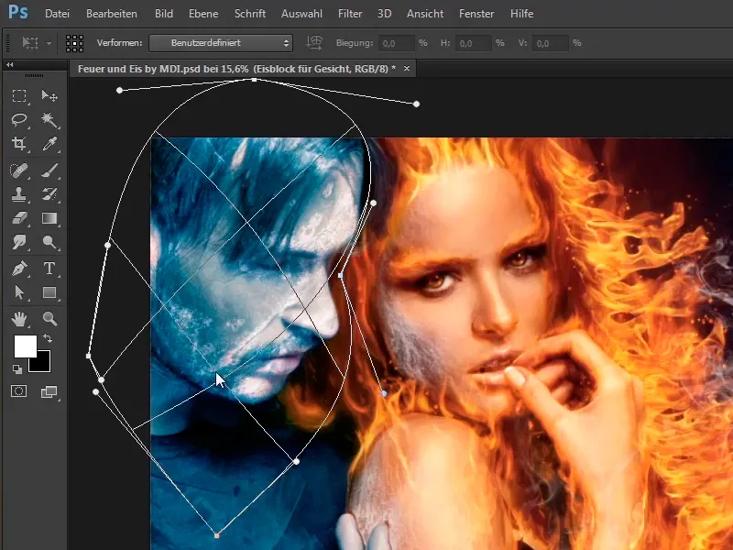Select the Path Selection tool
The width and height of the screenshot is (733, 550).
pyautogui.click(x=19, y=292)
